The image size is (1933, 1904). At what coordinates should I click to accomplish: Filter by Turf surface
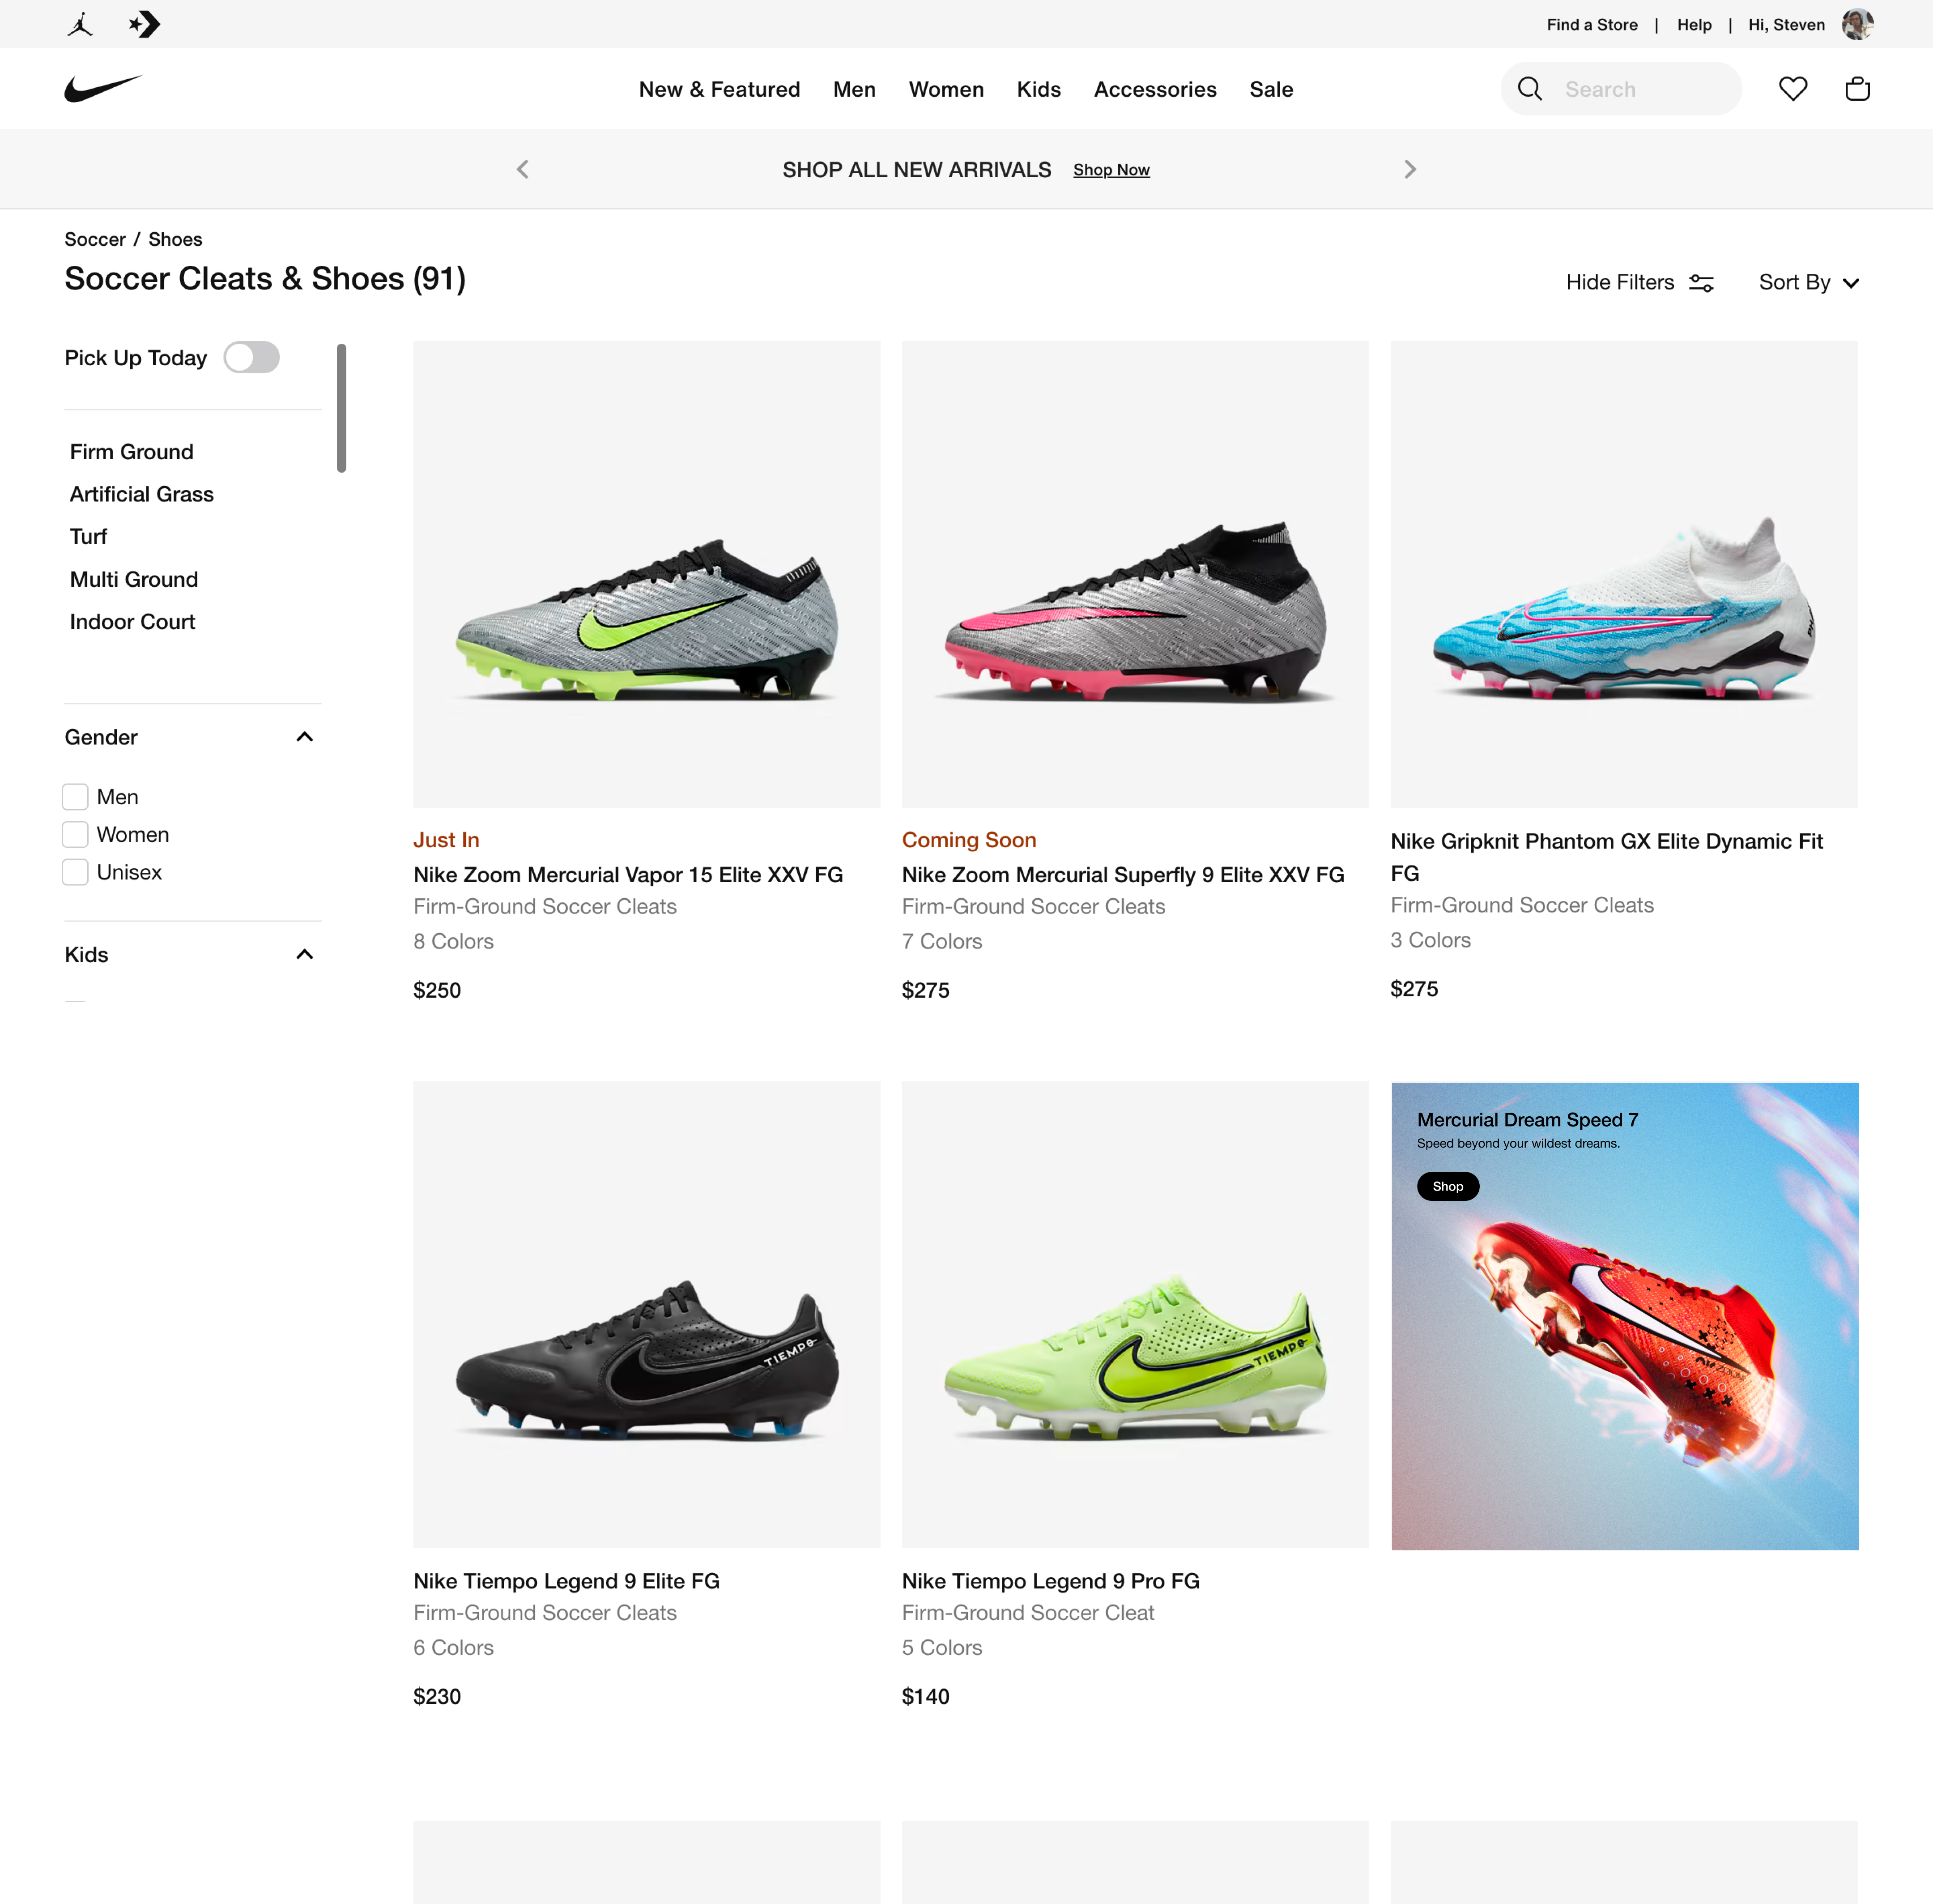[88, 537]
